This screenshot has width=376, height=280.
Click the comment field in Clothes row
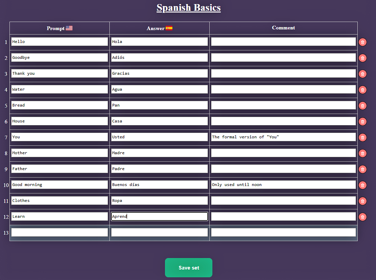[284, 201]
